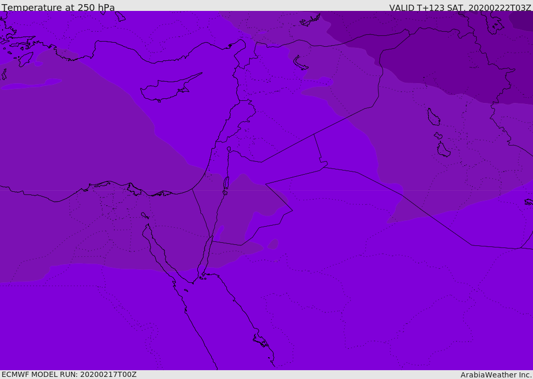Click the VALID T+123 timestamp text
Viewport: 533px width, 379px height.
click(x=460, y=7)
